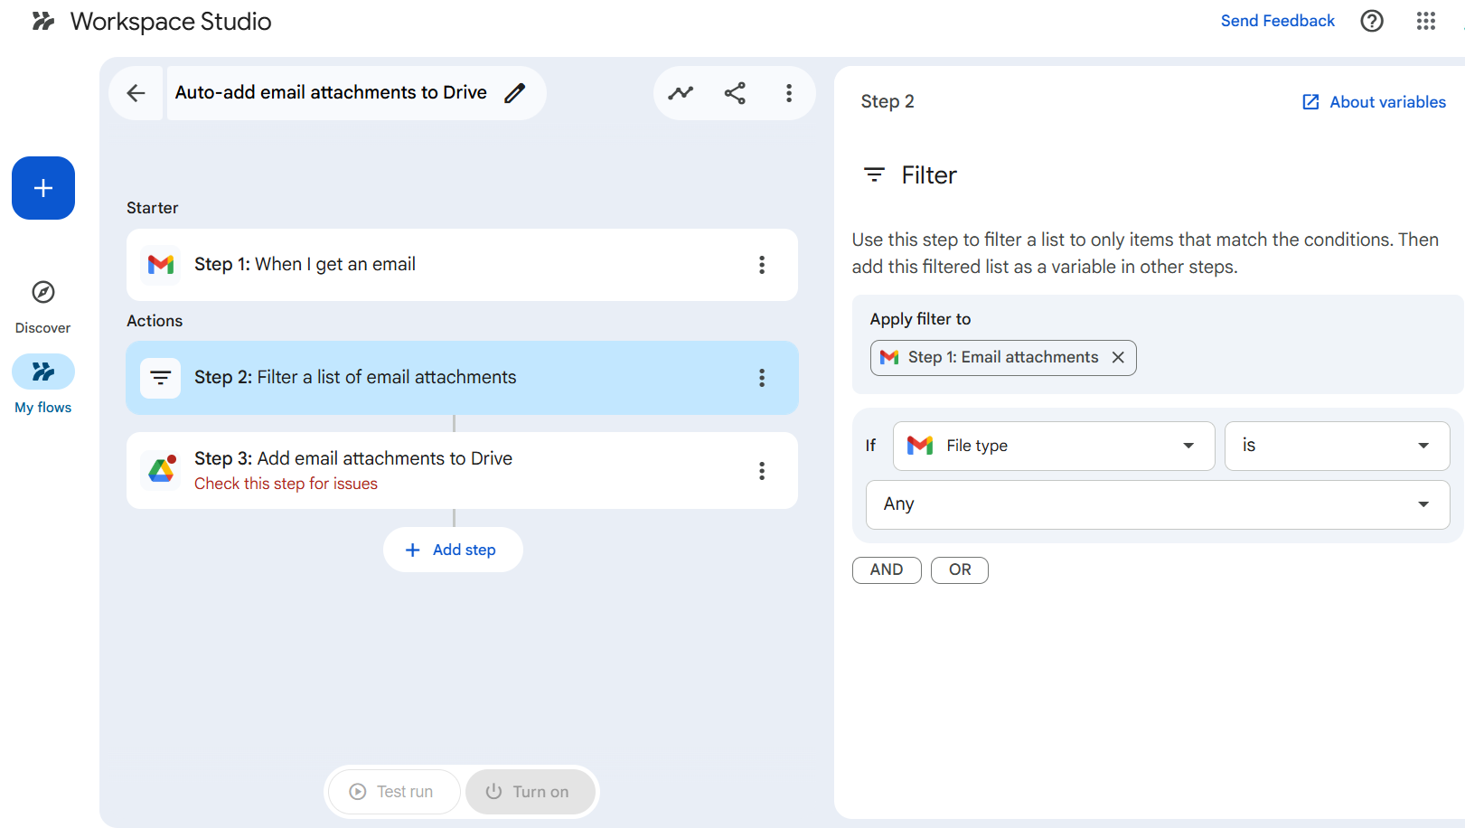Click Add step button
The image size is (1465, 828).
point(453,550)
